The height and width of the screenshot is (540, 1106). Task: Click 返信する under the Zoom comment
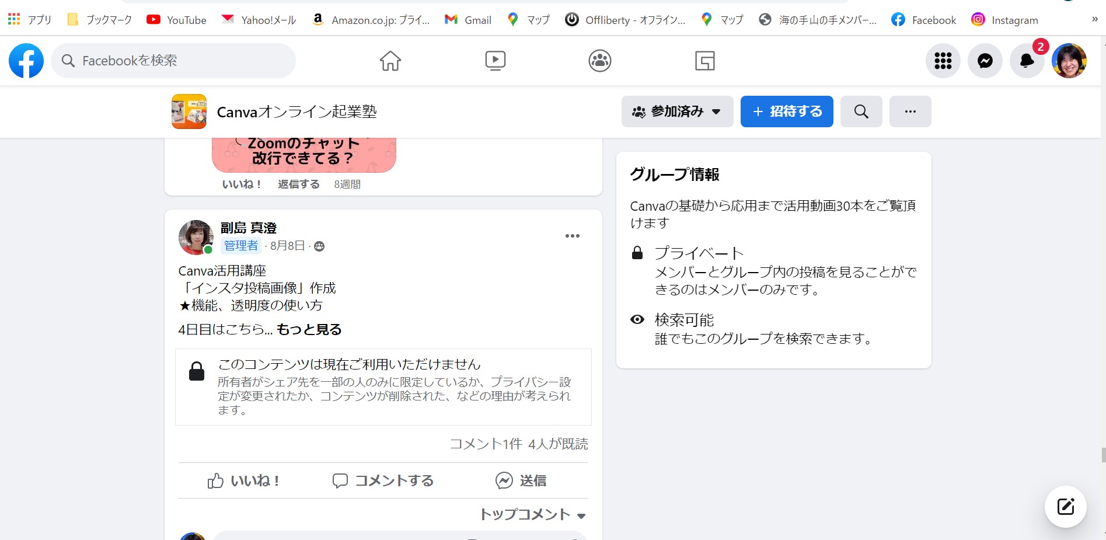coord(299,184)
